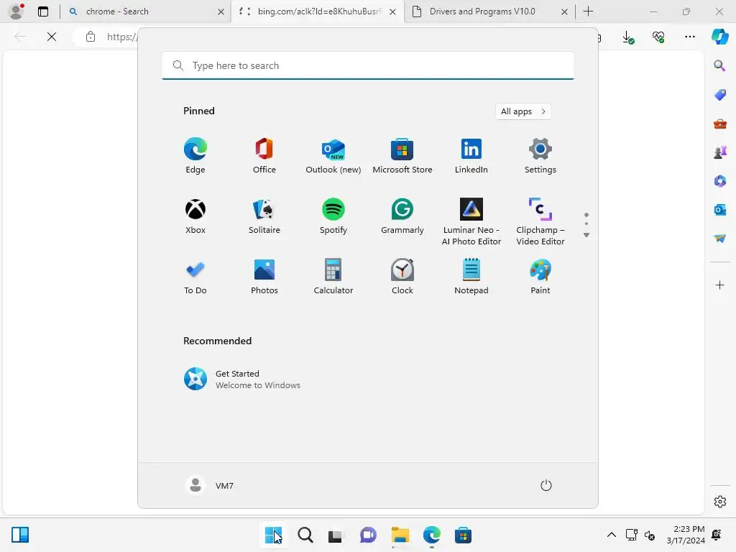Open sidebar Tools briefcase icon
The image size is (736, 552).
[x=719, y=124]
